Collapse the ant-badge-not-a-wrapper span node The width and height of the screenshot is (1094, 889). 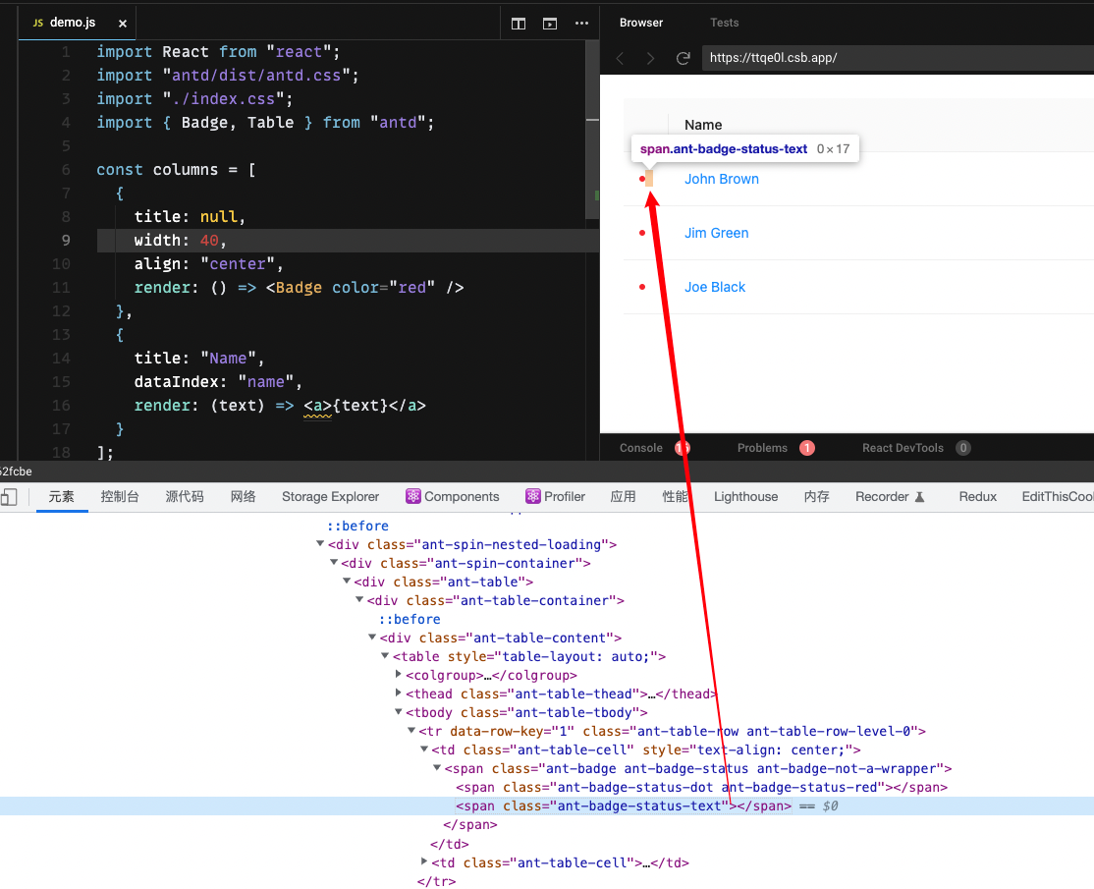click(437, 767)
